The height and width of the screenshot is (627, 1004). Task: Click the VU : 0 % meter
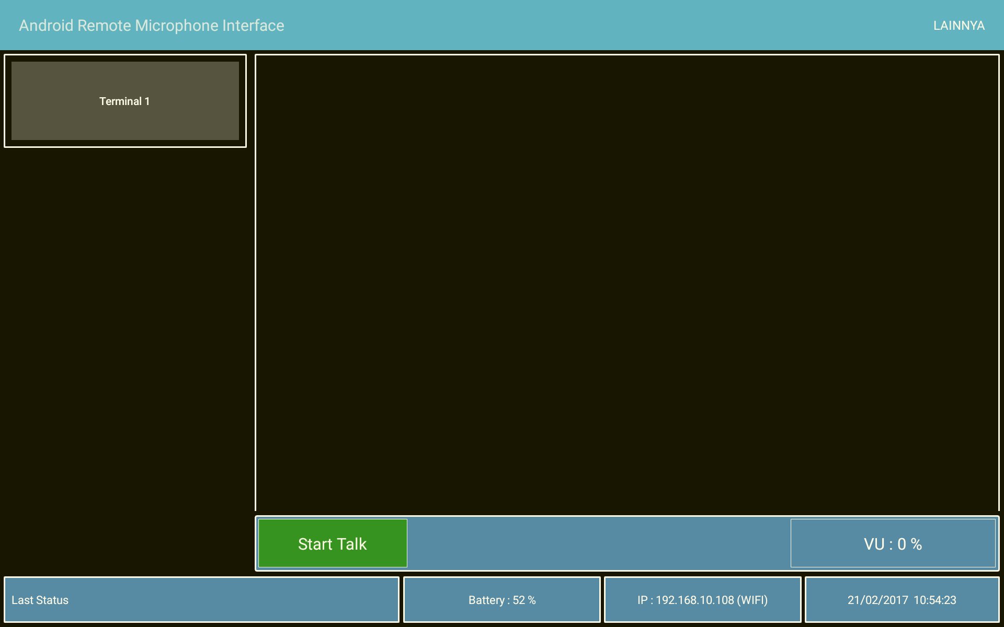pos(893,543)
